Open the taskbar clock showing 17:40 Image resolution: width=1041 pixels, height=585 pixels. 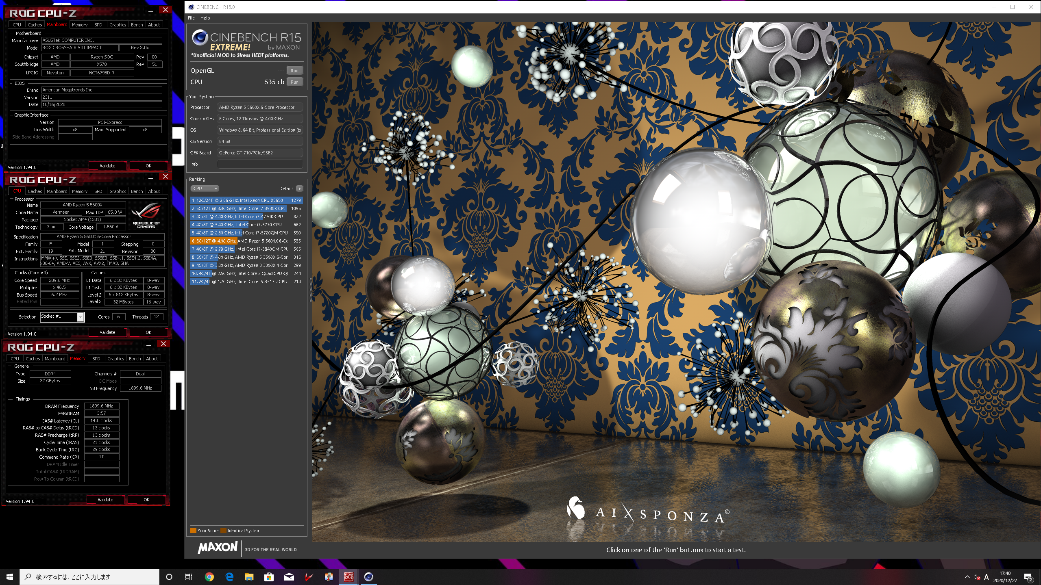click(x=1005, y=577)
